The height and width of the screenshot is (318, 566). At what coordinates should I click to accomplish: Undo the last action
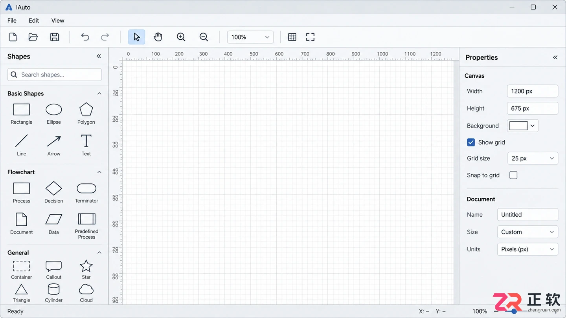click(85, 37)
